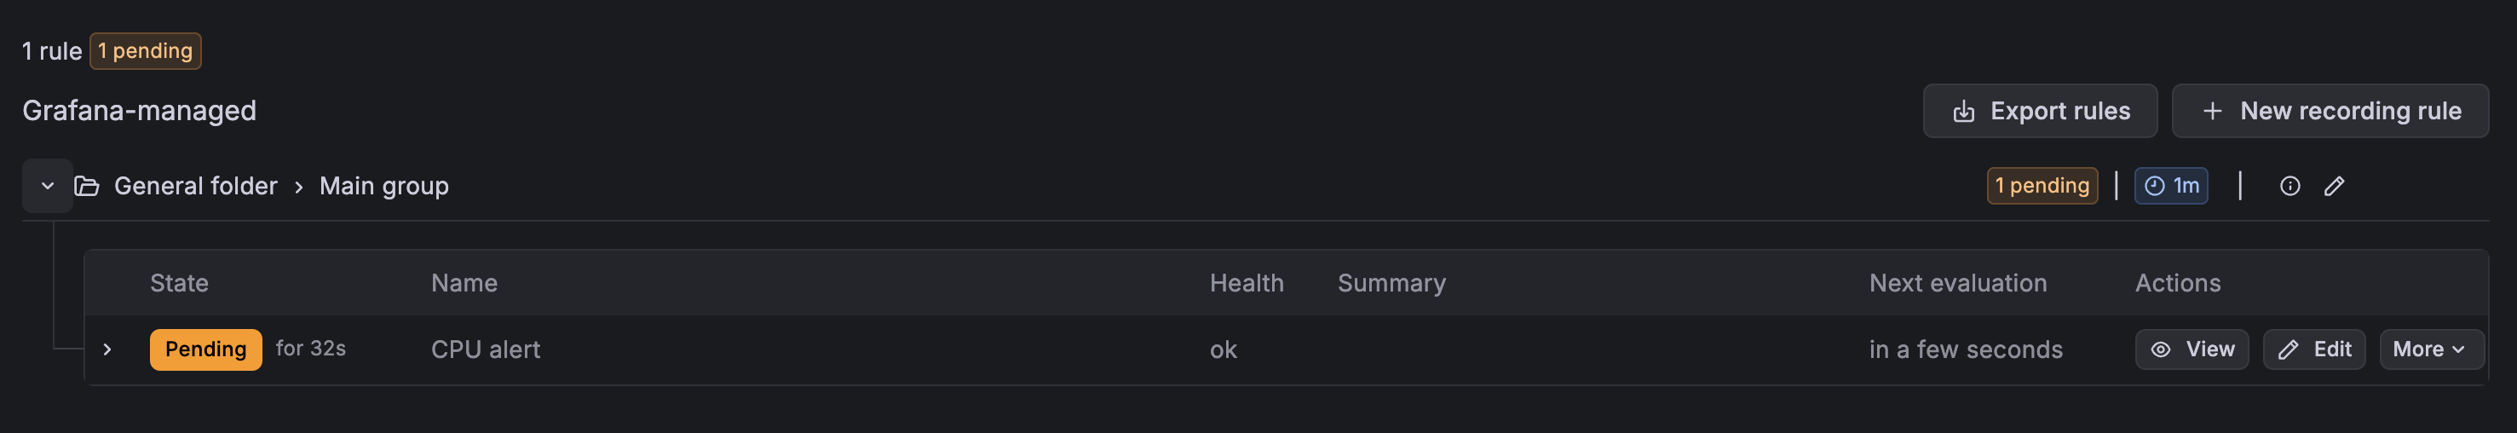Collapse the General folder Main group chevron

point(47,186)
